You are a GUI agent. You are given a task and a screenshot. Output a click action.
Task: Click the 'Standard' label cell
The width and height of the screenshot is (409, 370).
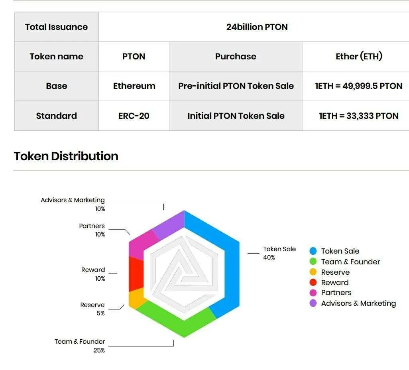(56, 116)
